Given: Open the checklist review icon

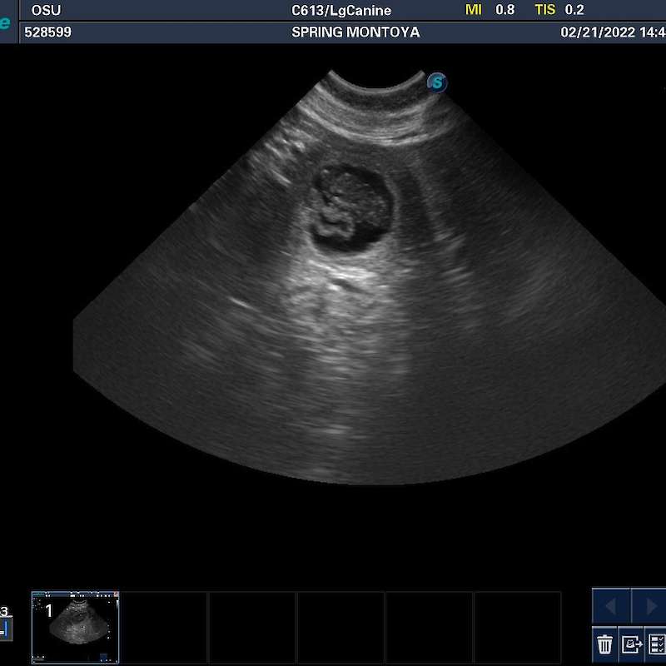Looking at the screenshot, I should (x=657, y=644).
